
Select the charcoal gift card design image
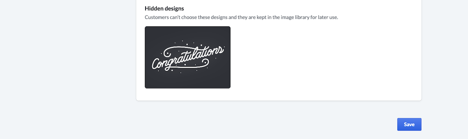point(188,57)
